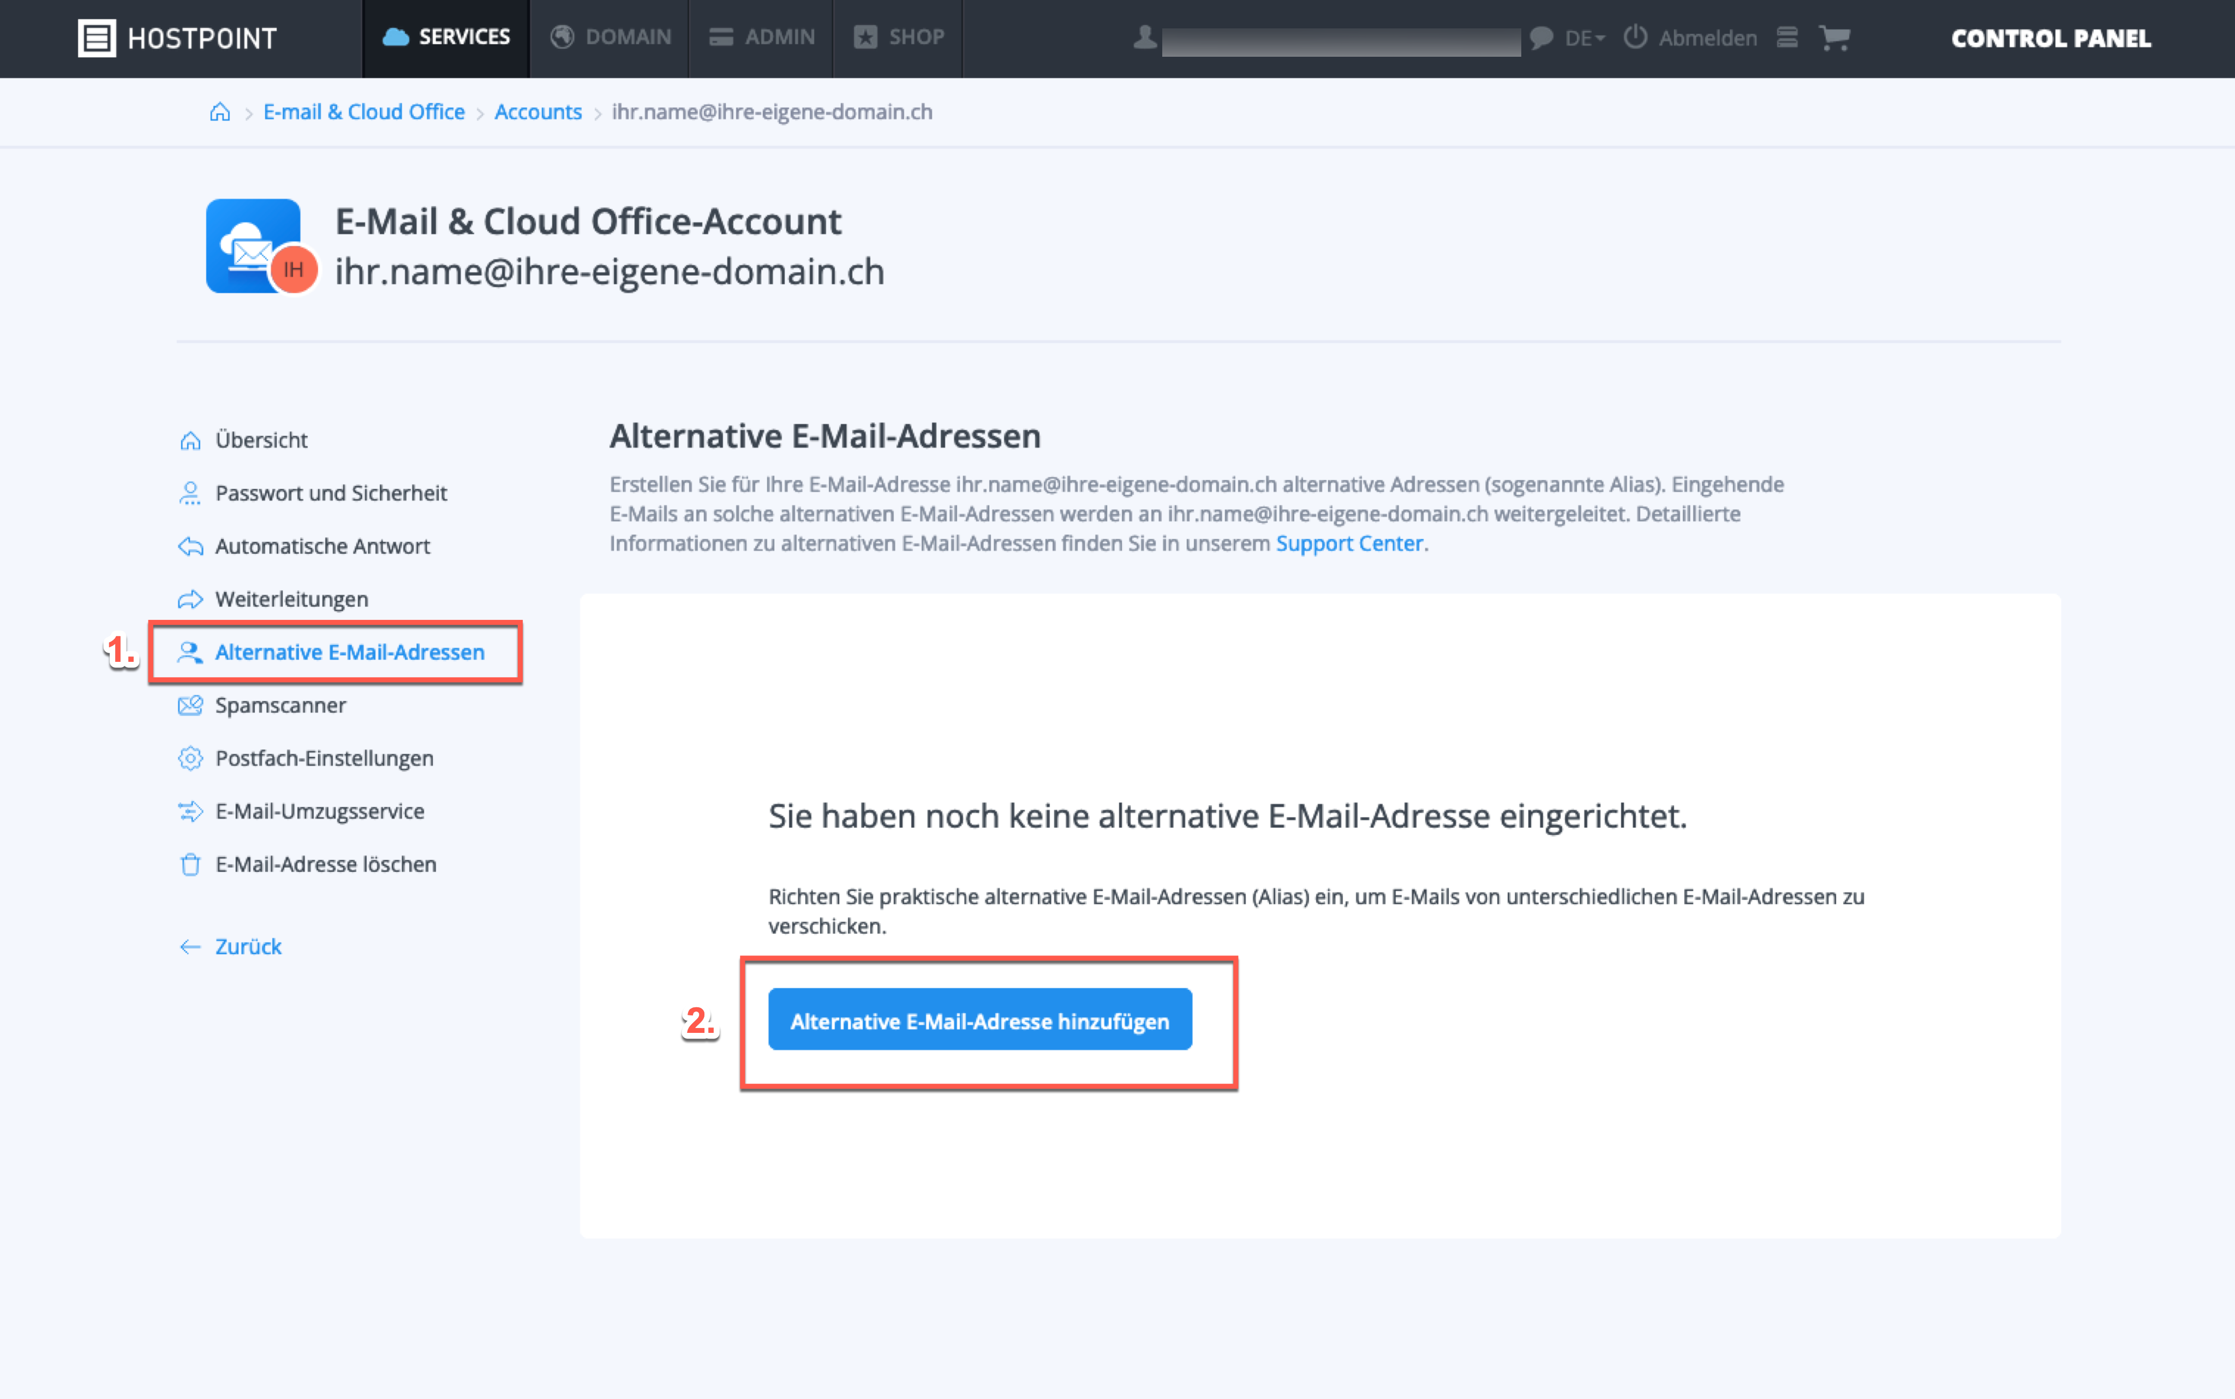Open E-Mail-Umzugsservice
The width and height of the screenshot is (2235, 1399).
pos(319,811)
